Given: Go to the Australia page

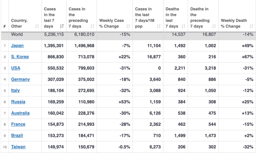Looking at the screenshot, I should (20, 113).
